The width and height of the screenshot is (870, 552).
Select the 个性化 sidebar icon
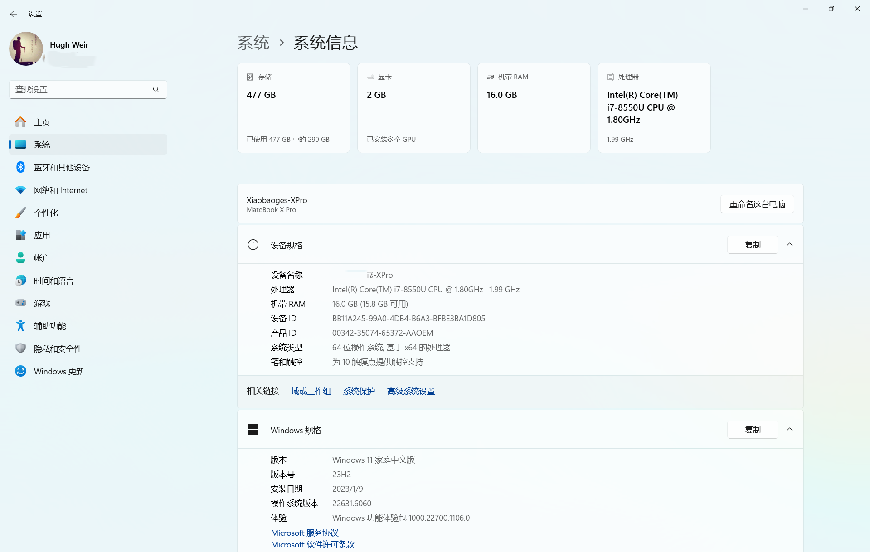20,213
